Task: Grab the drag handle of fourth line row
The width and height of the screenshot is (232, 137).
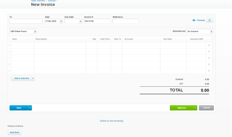Action: [10, 64]
